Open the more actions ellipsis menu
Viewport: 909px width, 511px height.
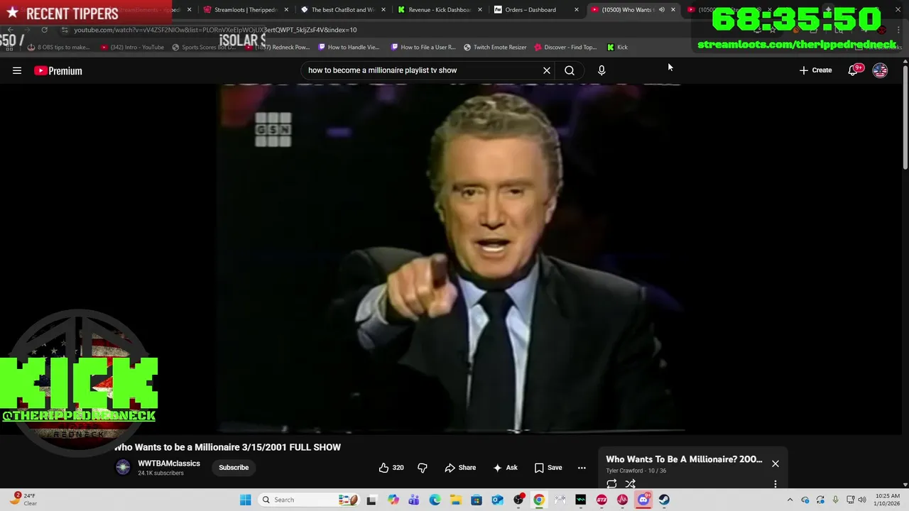point(582,468)
